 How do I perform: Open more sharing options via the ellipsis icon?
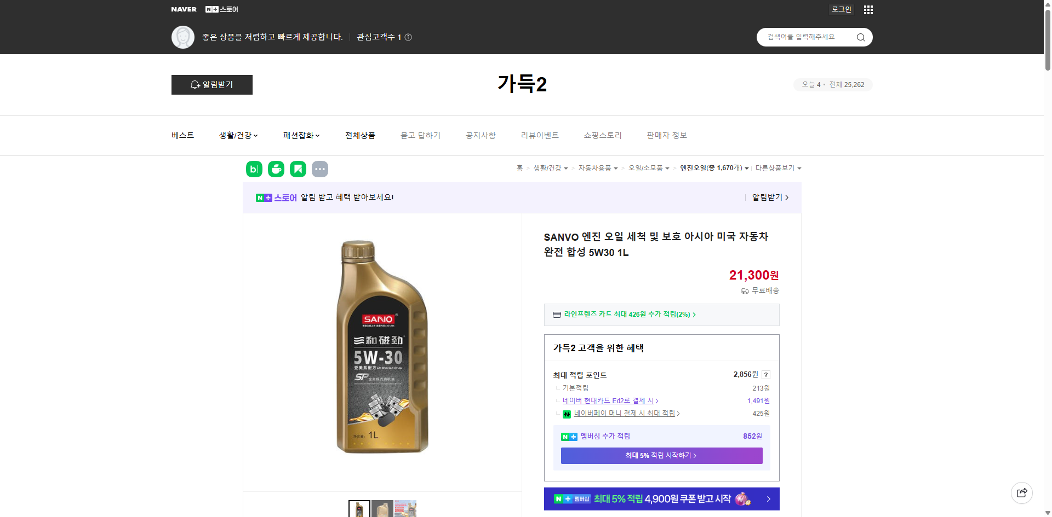(320, 169)
